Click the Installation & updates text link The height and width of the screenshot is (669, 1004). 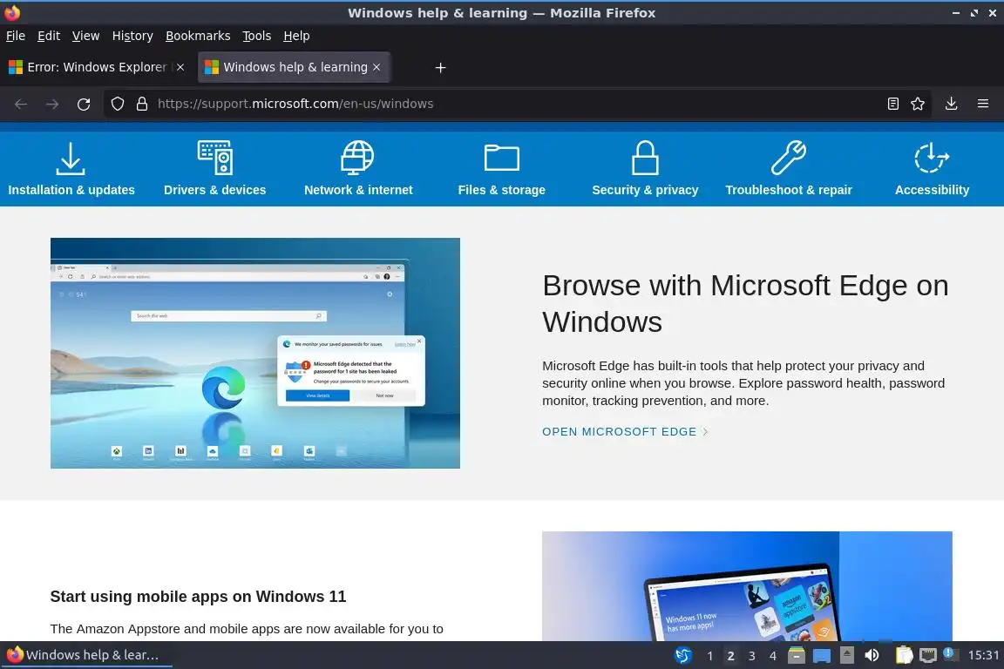71,190
